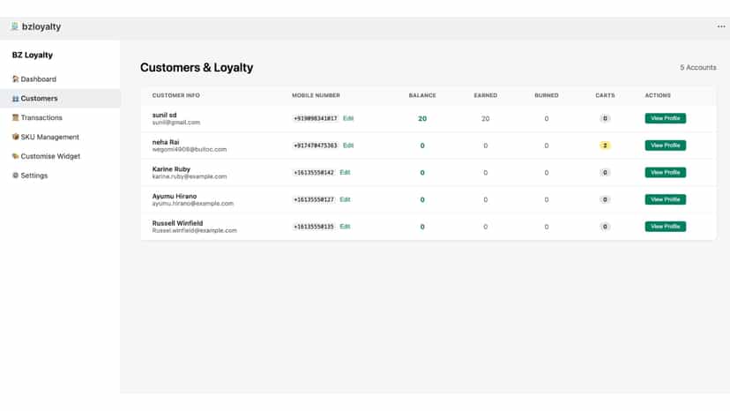Click the 5 Accounts count label
730x411 pixels.
tap(698, 68)
